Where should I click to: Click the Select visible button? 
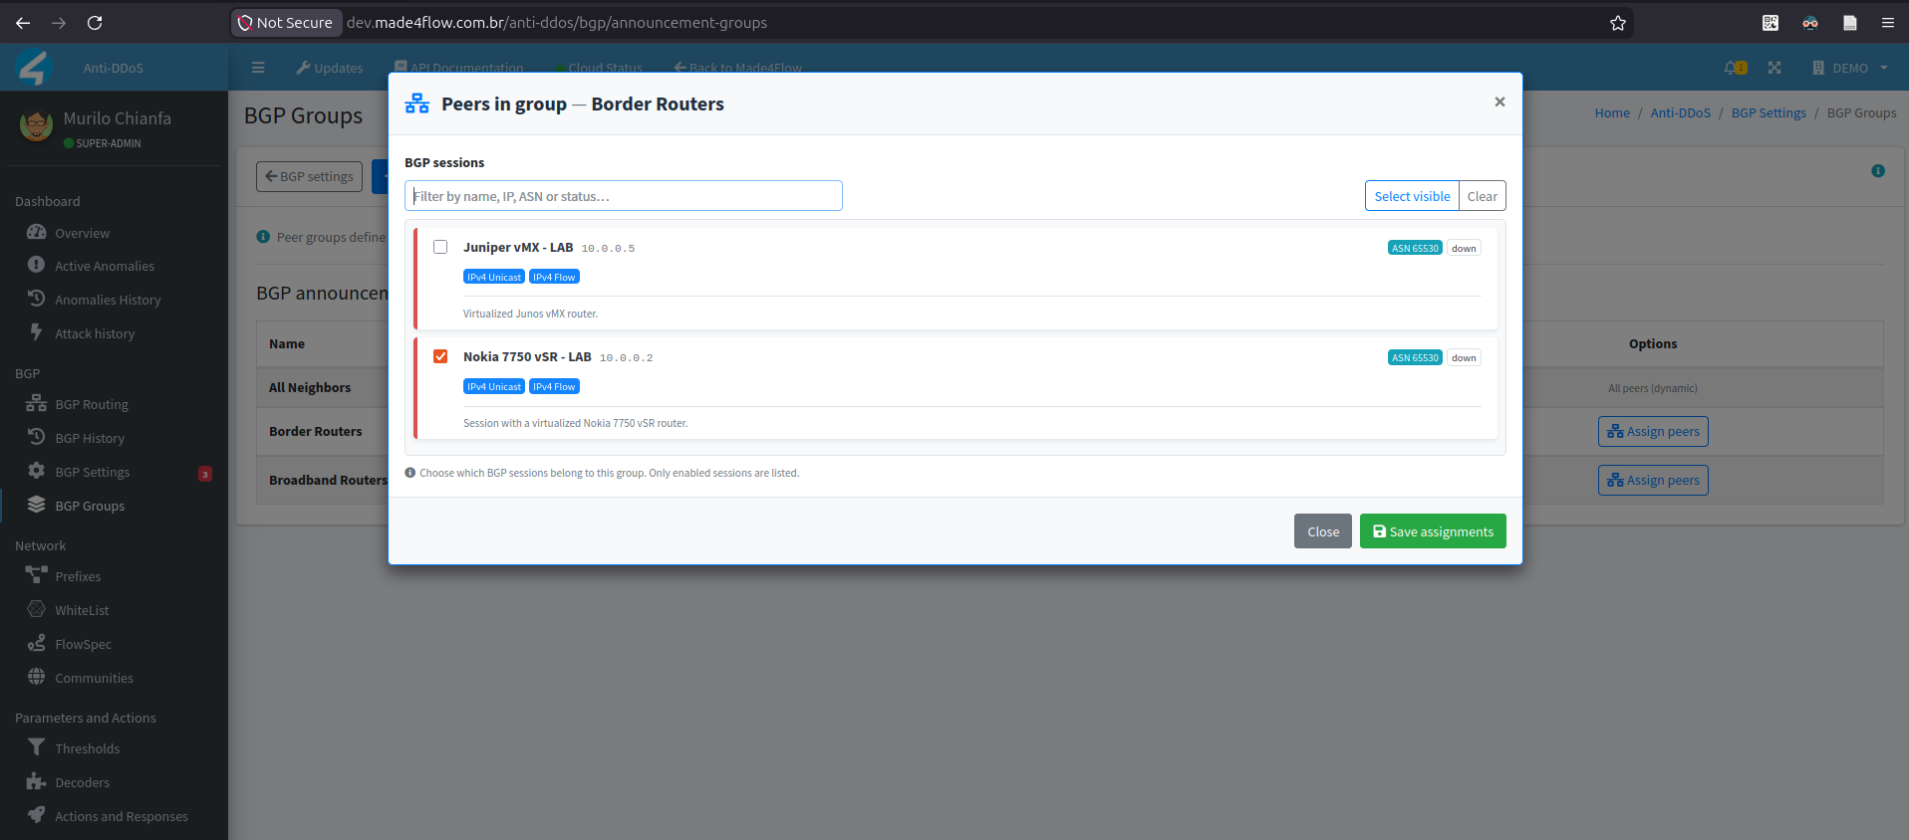click(1412, 196)
